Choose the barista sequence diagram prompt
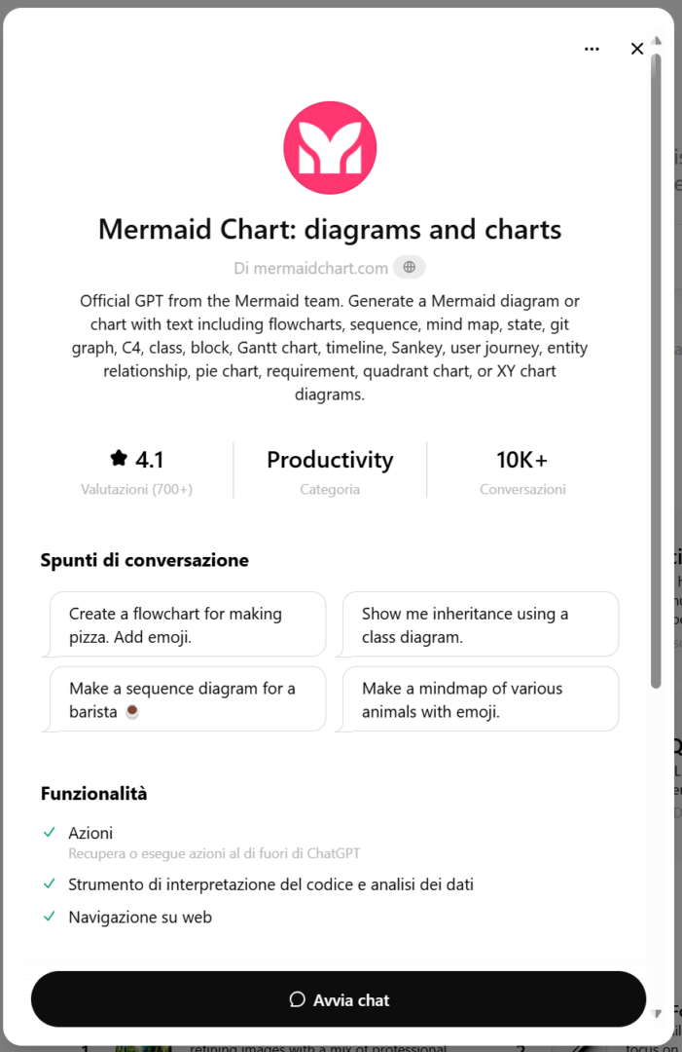 point(188,698)
